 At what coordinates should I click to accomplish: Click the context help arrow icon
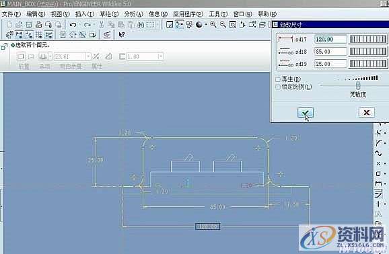click(122, 35)
